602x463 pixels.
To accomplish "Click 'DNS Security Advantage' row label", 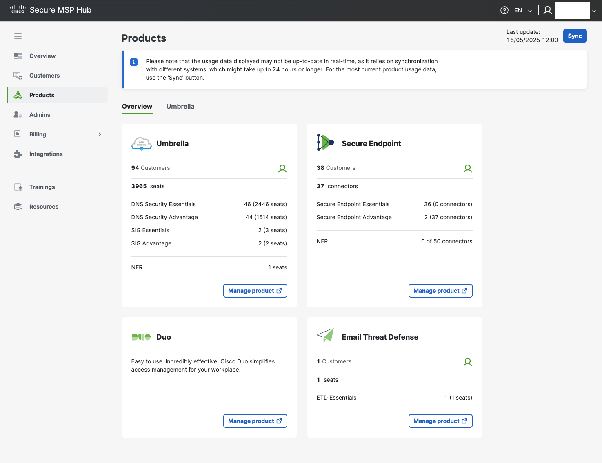I will tap(164, 217).
